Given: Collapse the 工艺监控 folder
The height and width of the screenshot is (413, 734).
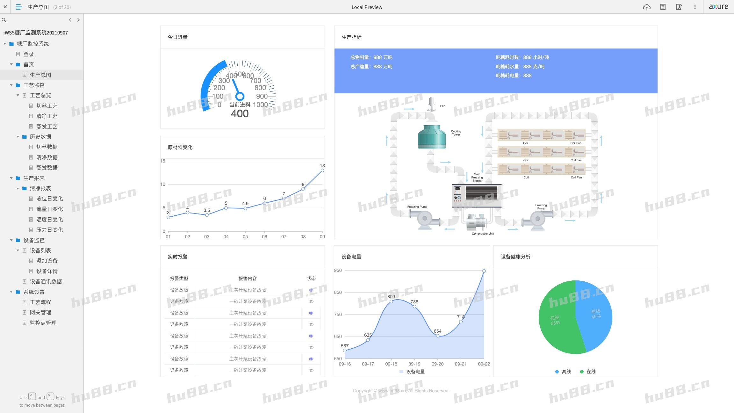Looking at the screenshot, I should pyautogui.click(x=11, y=85).
